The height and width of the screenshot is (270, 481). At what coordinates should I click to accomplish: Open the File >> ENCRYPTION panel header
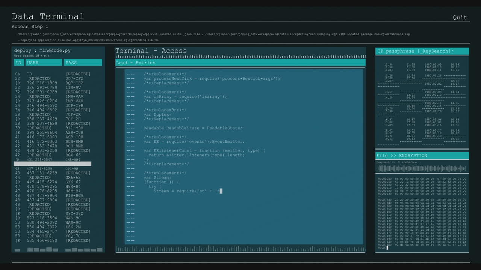pos(422,156)
